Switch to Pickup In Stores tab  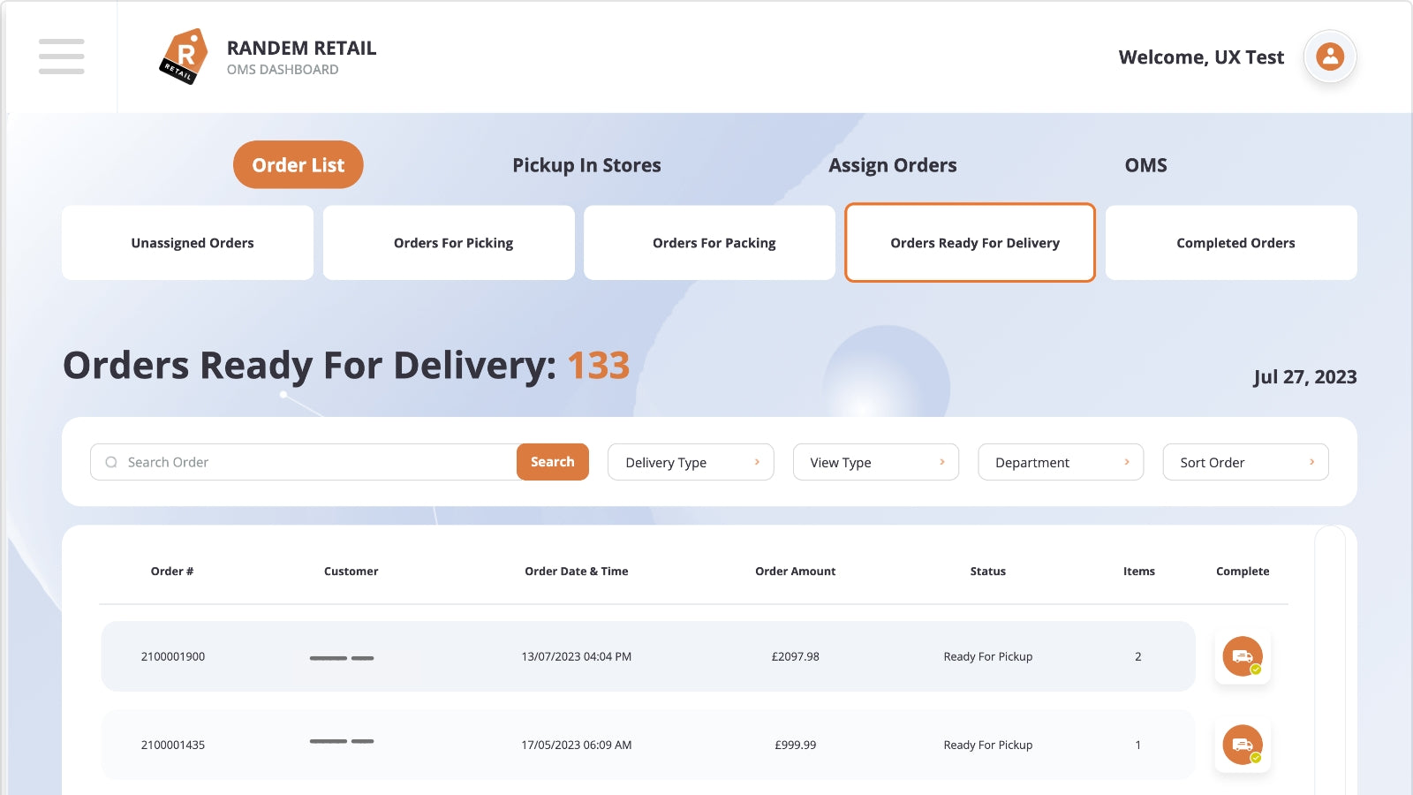[586, 165]
